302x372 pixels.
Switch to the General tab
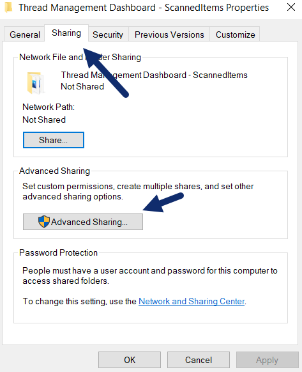(x=24, y=35)
